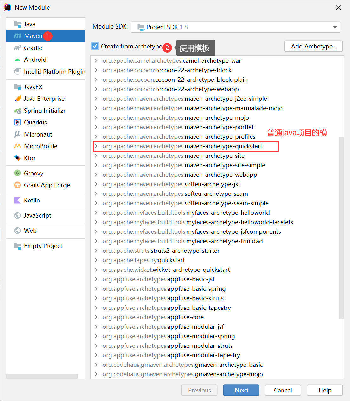350x401 pixels.
Task: Expand cocoon-22-archetype-block node
Action: point(96,70)
